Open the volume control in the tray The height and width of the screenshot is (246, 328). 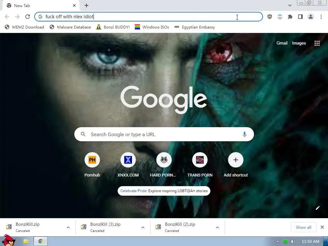293,242
